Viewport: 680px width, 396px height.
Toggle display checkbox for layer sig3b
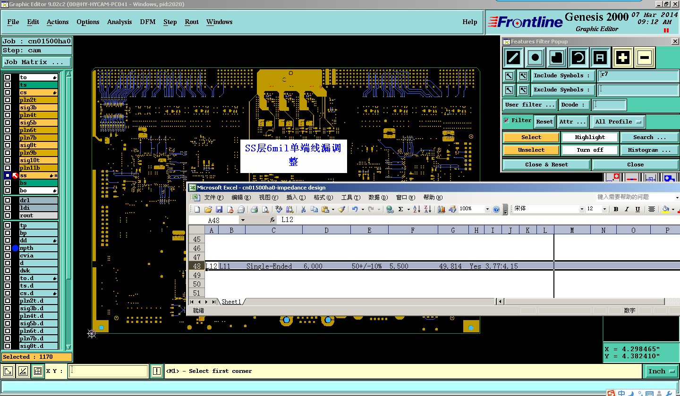8,107
